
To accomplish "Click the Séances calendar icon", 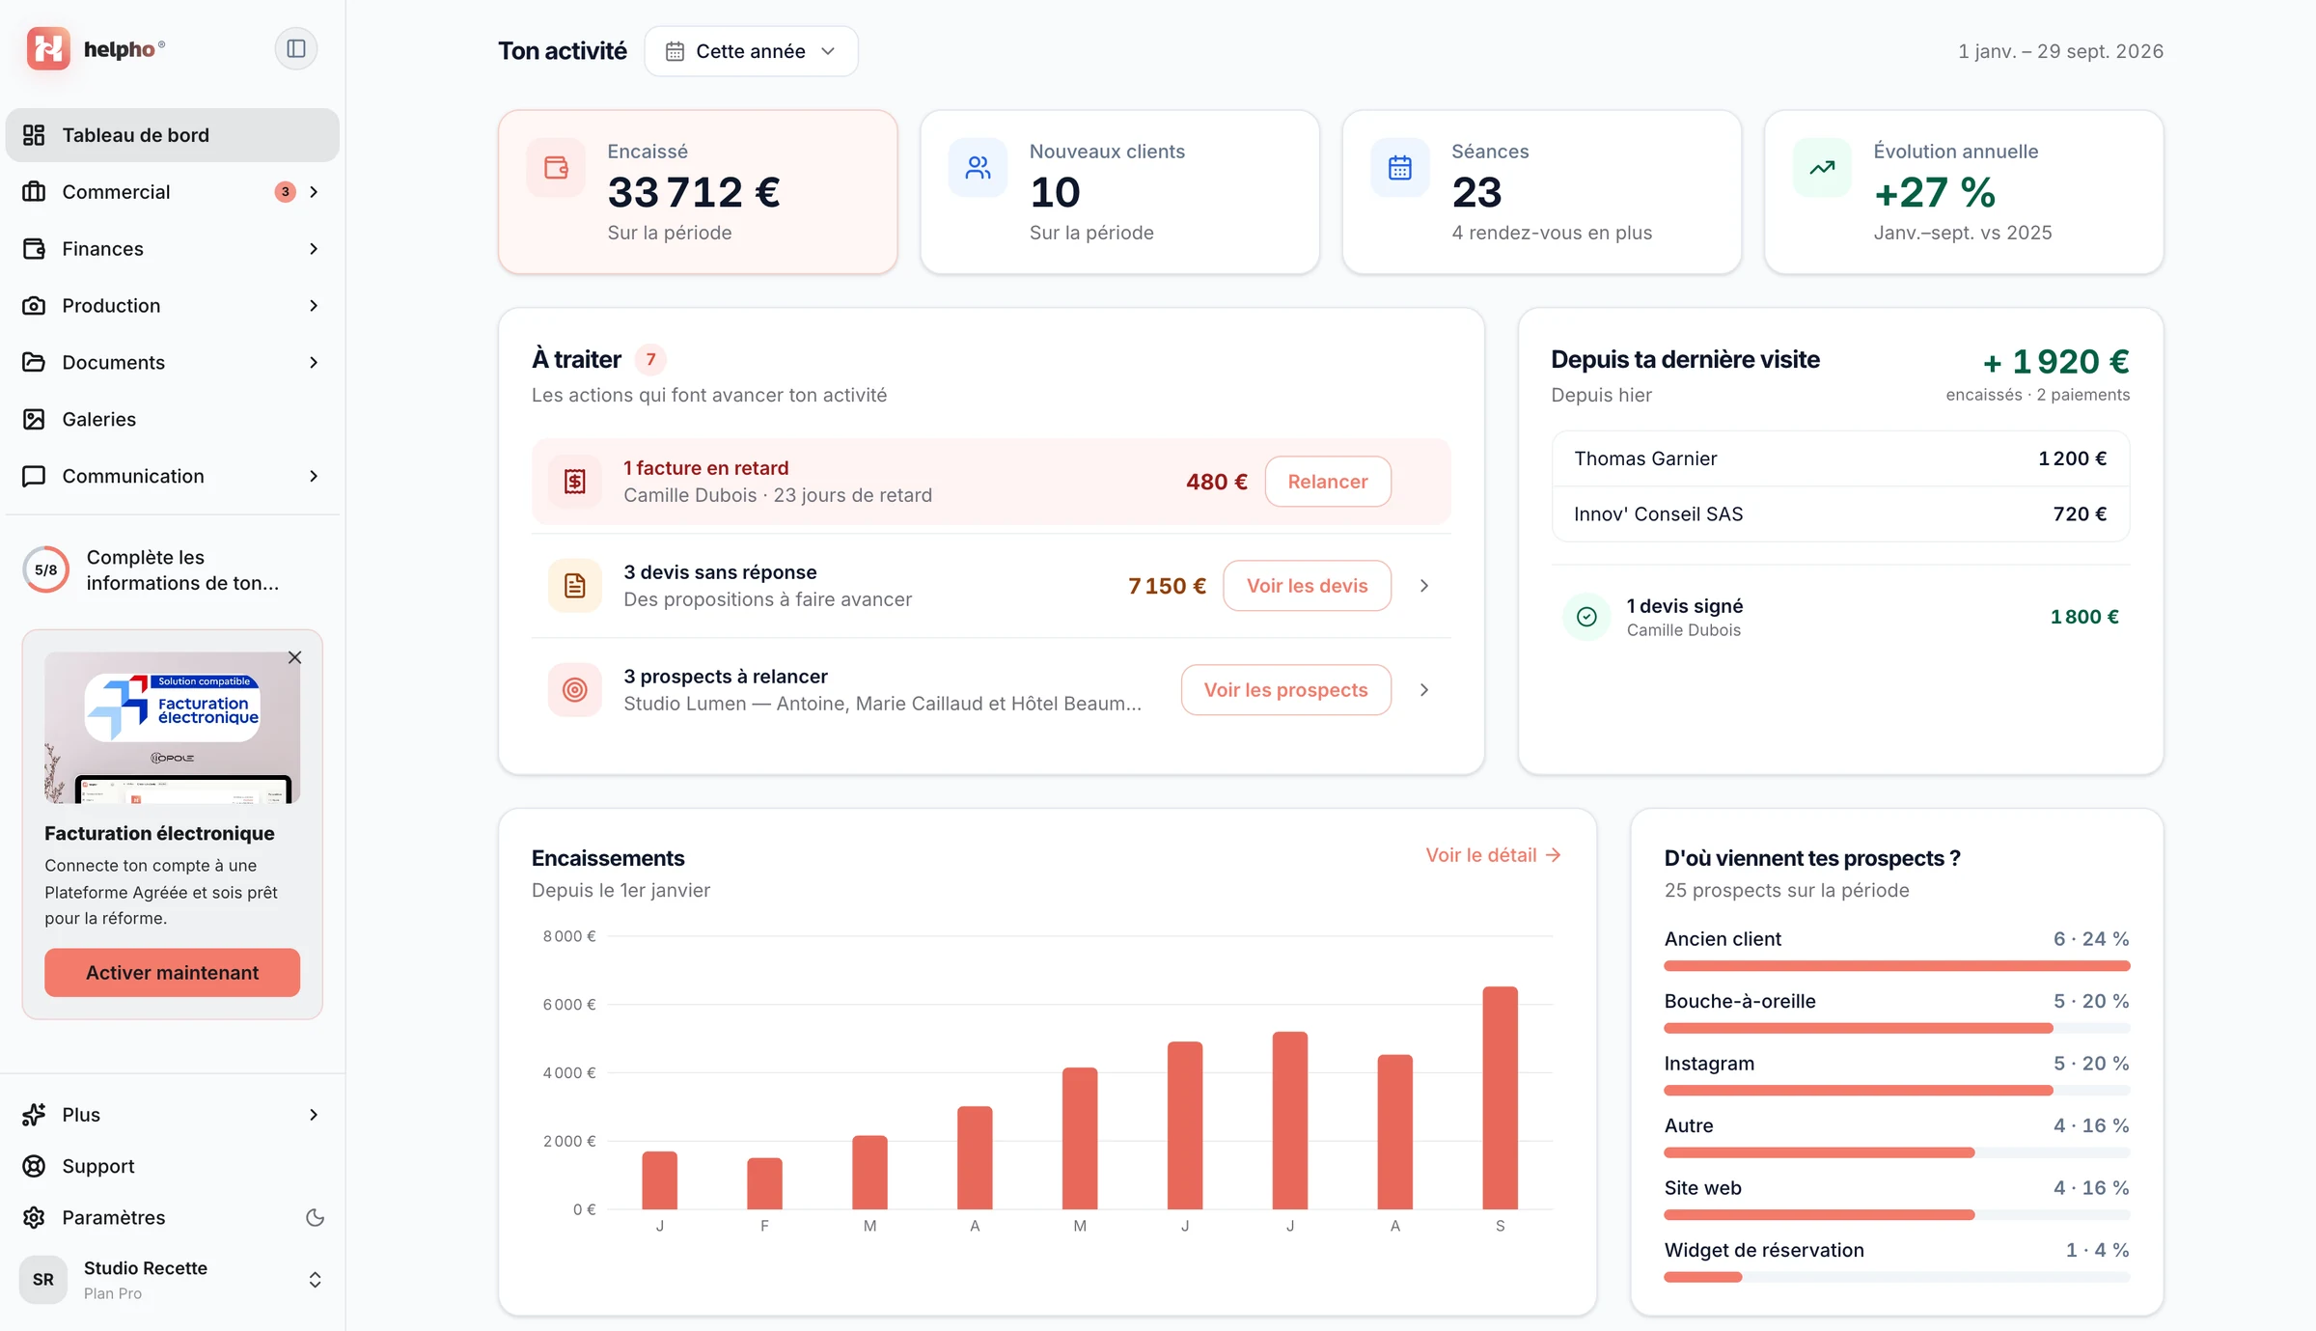I will coord(1399,168).
